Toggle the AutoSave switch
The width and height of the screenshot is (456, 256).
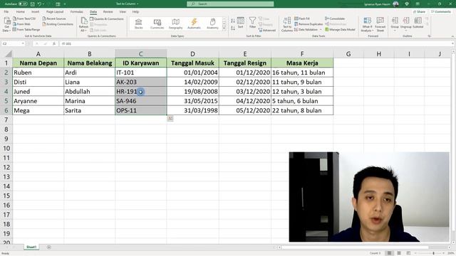click(23, 4)
